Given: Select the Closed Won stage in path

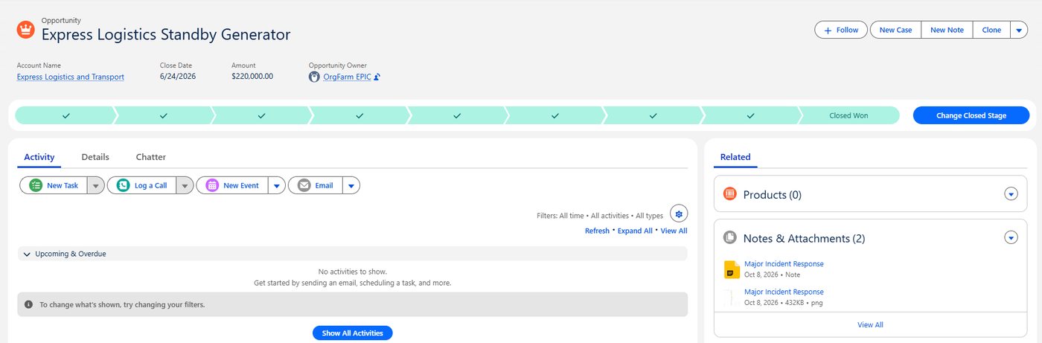Looking at the screenshot, I should pyautogui.click(x=848, y=115).
